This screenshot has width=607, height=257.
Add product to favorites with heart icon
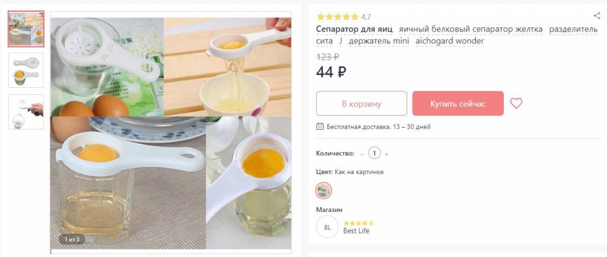tap(516, 103)
